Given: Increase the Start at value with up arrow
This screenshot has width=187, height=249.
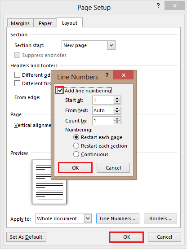Looking at the screenshot, I should 117,98.
